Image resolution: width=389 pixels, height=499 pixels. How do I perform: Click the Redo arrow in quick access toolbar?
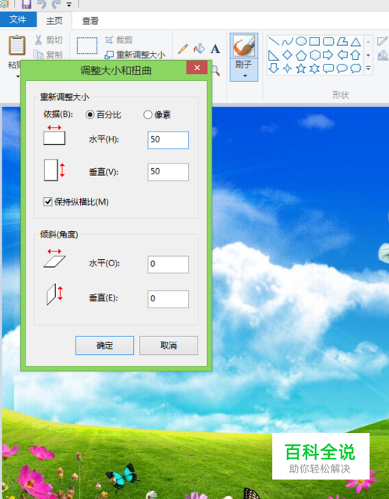pyautogui.click(x=56, y=4)
